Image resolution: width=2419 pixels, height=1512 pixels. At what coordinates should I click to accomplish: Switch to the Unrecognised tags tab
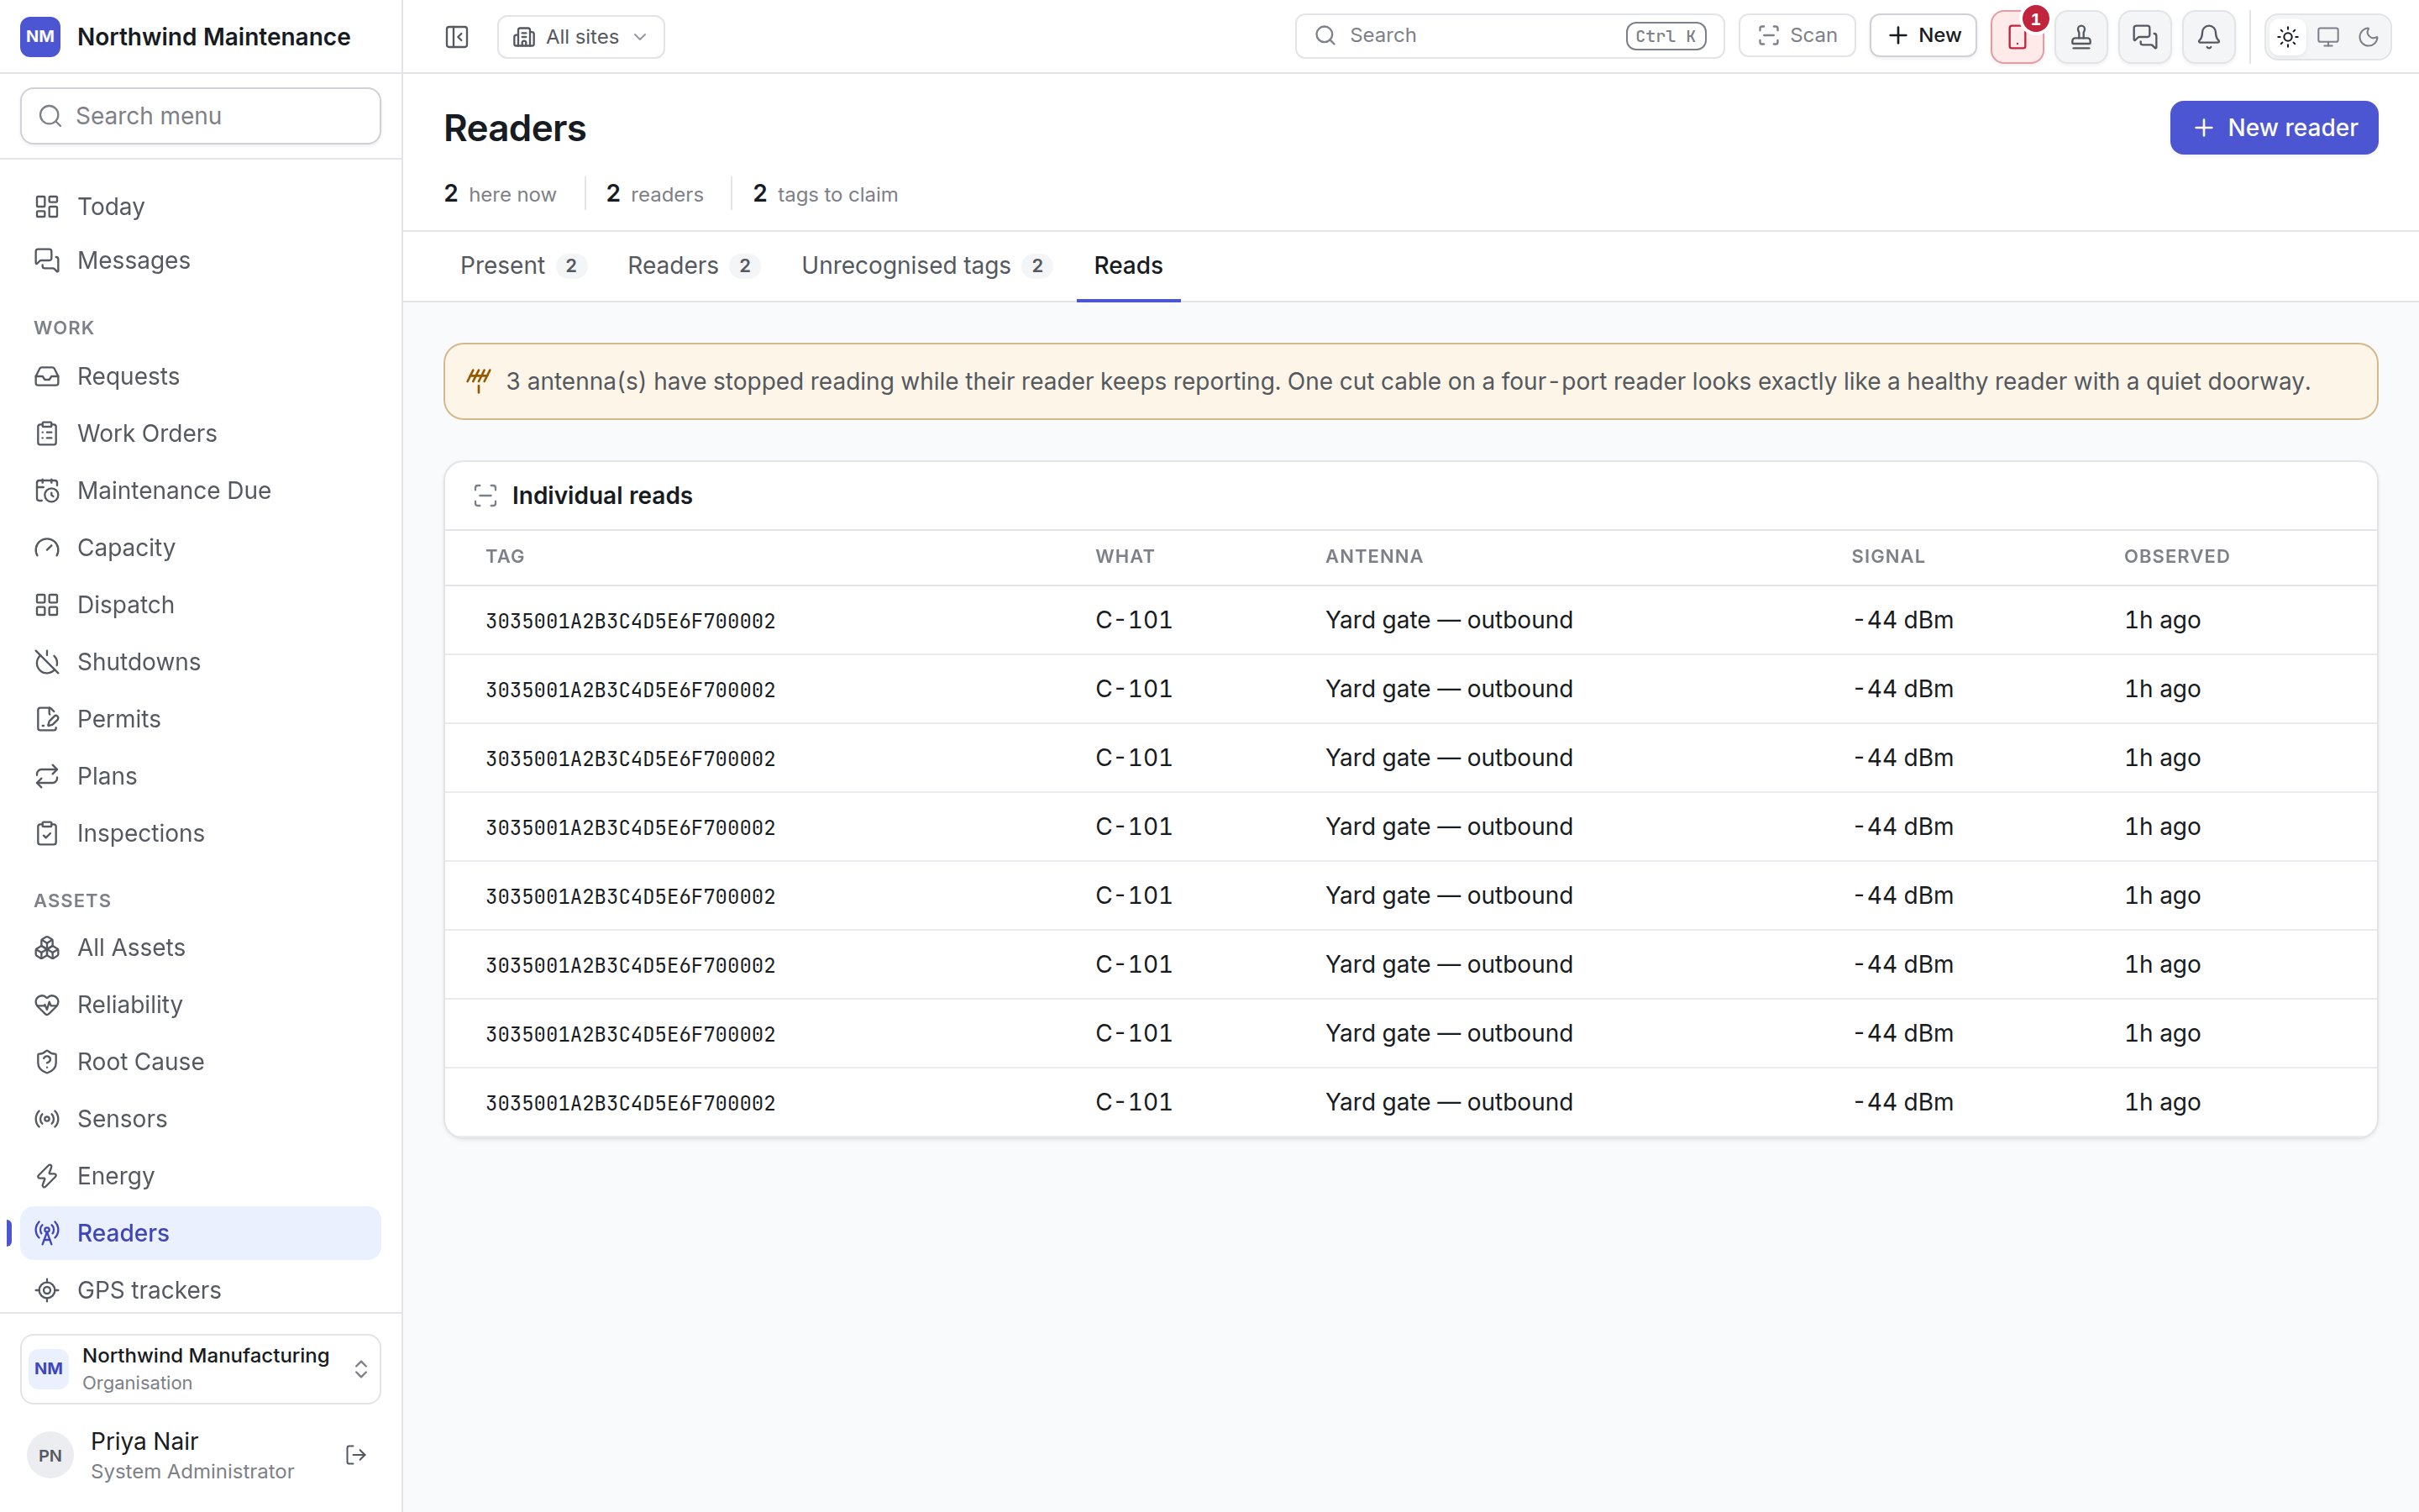926,266
